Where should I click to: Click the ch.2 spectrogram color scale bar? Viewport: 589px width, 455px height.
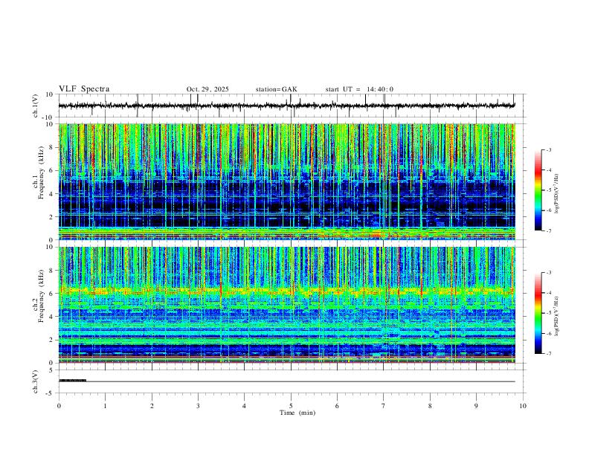tap(538, 313)
